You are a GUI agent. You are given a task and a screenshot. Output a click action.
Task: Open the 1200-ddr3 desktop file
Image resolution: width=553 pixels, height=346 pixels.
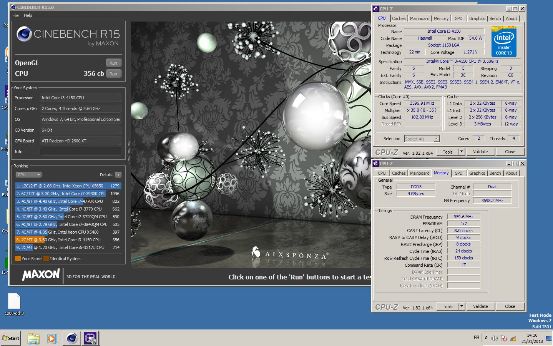[x=14, y=304]
